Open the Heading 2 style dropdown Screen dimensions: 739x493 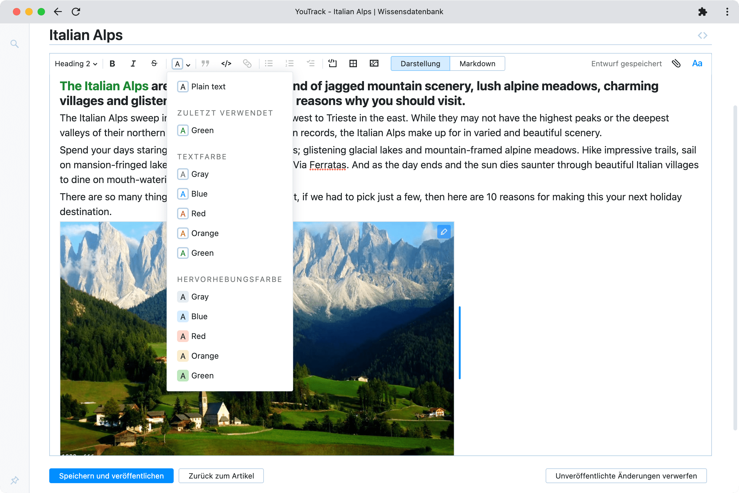point(75,63)
